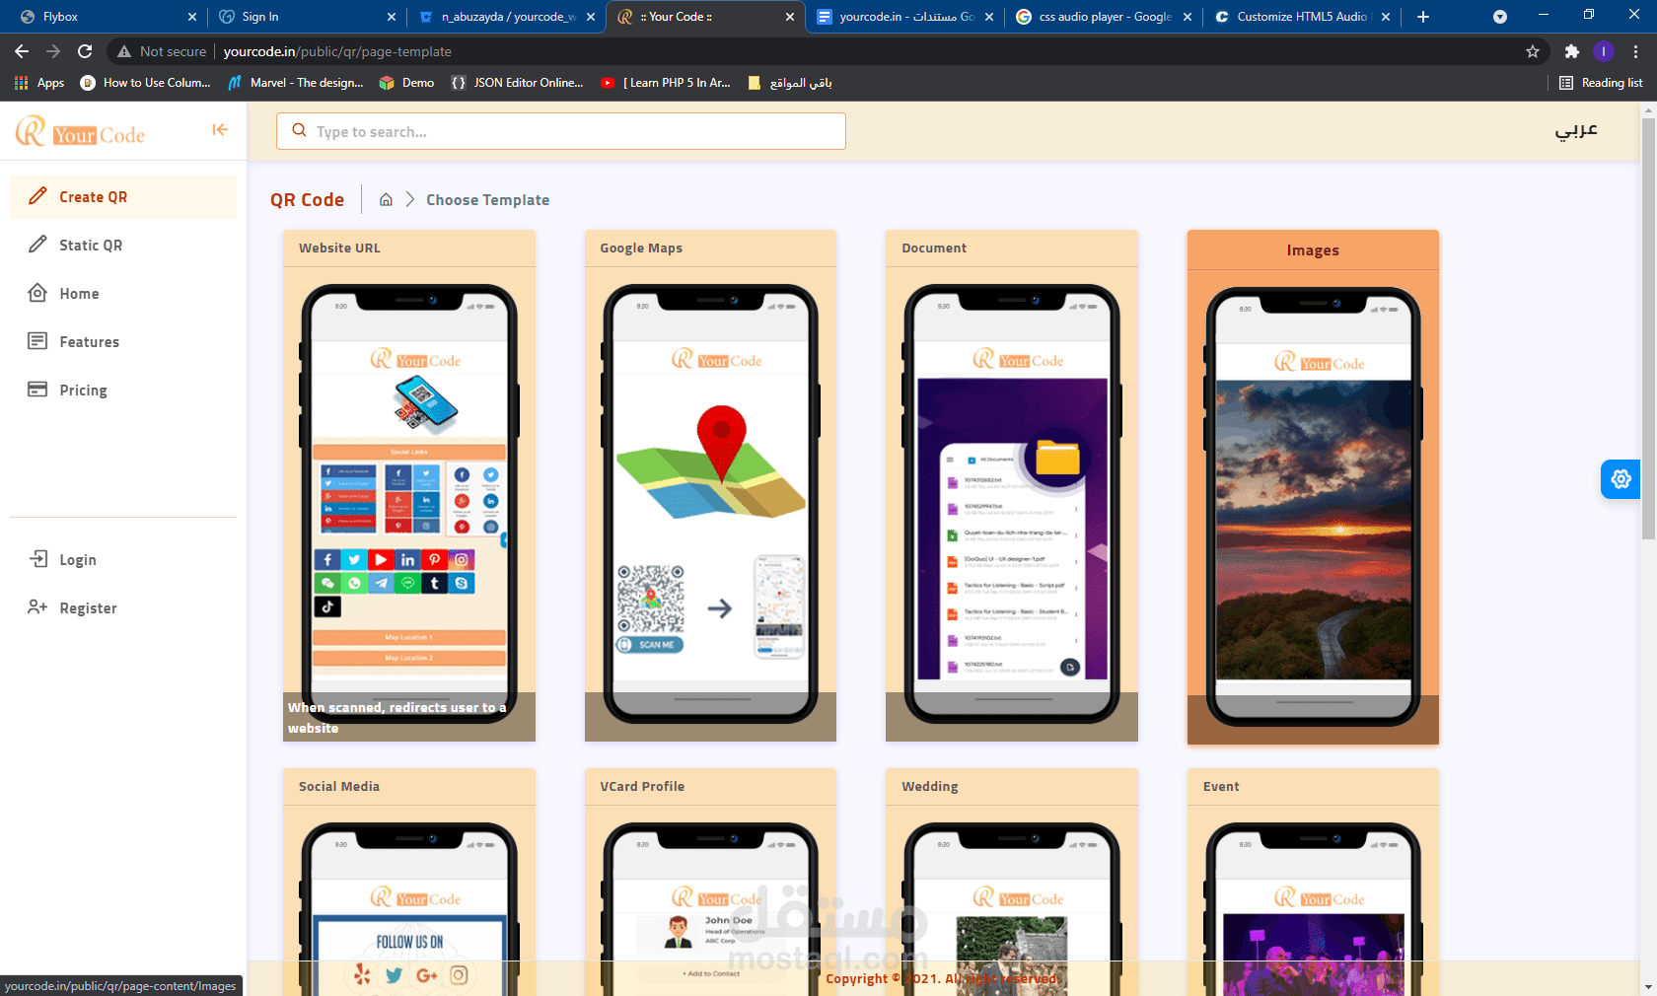Click the Register add-user icon

[x=37, y=607]
